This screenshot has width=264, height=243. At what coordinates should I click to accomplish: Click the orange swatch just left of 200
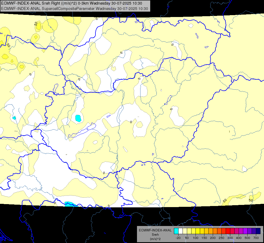[211, 231]
